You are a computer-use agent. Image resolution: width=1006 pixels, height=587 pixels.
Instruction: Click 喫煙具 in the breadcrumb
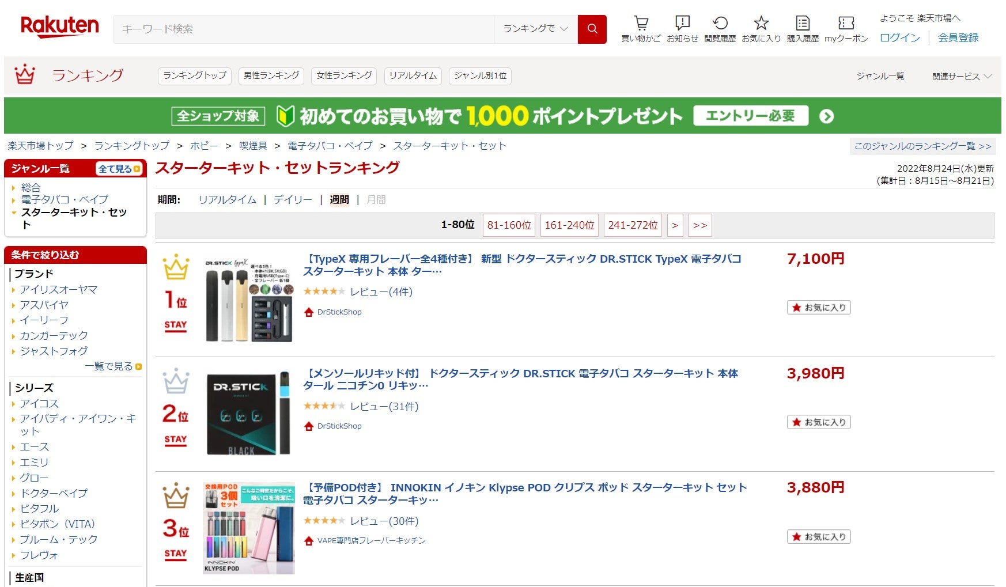coord(253,146)
